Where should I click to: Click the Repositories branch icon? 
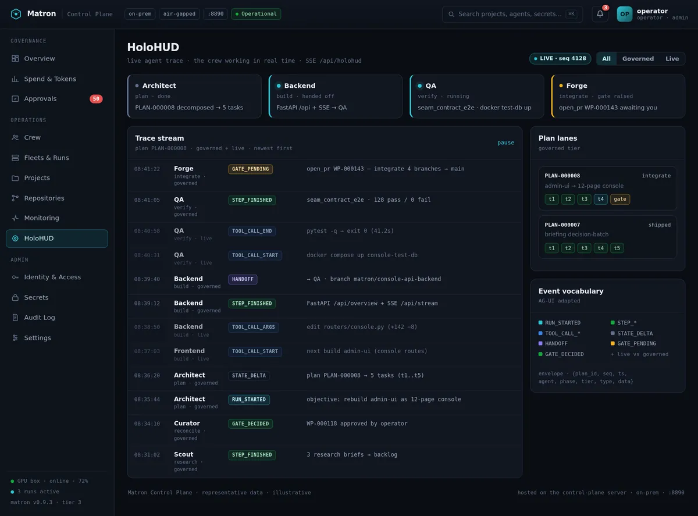click(x=15, y=198)
